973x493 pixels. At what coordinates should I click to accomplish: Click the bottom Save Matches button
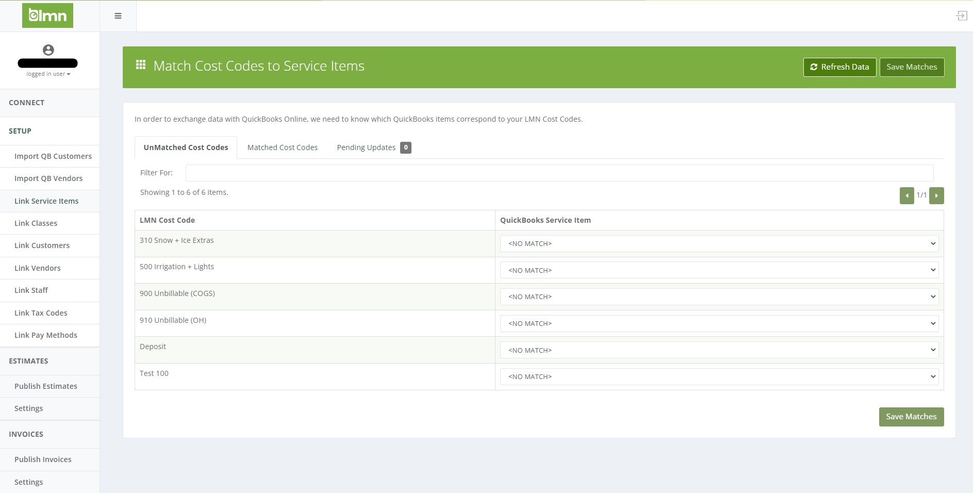pyautogui.click(x=911, y=417)
